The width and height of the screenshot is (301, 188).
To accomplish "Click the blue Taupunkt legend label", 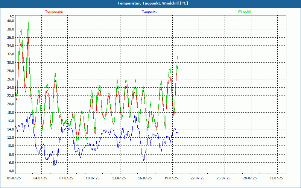I will tap(149, 12).
